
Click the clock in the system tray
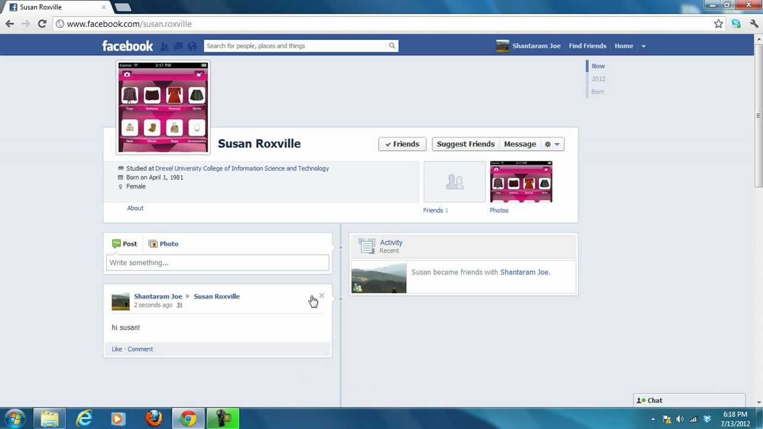pyautogui.click(x=735, y=419)
